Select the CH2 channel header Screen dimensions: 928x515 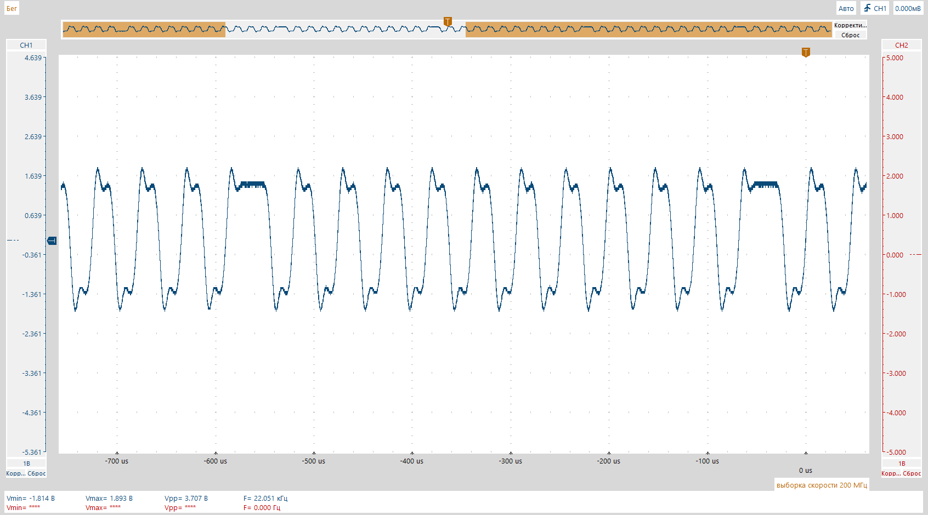pos(902,45)
